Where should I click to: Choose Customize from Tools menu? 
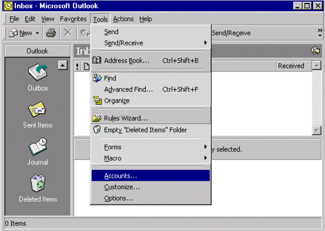[x=151, y=187]
